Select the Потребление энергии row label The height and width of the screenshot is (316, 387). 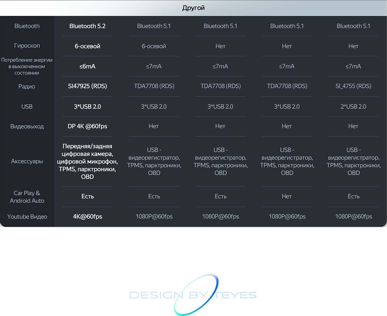coord(27,66)
